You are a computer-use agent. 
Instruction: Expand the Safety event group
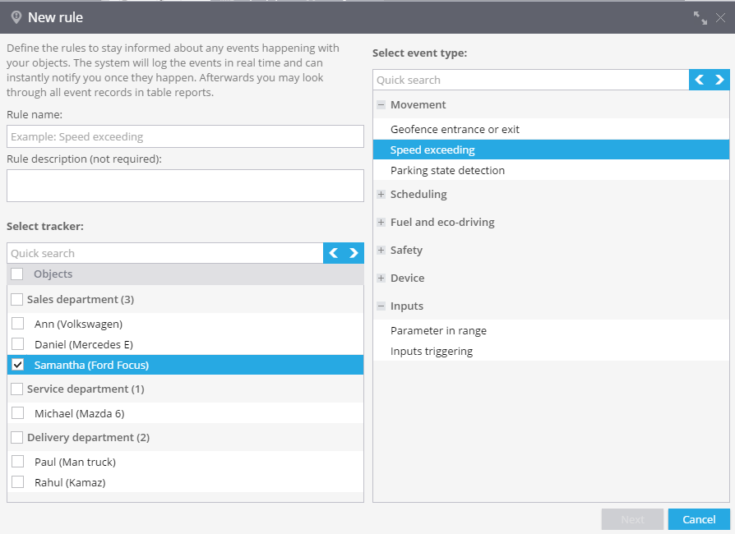tap(381, 250)
